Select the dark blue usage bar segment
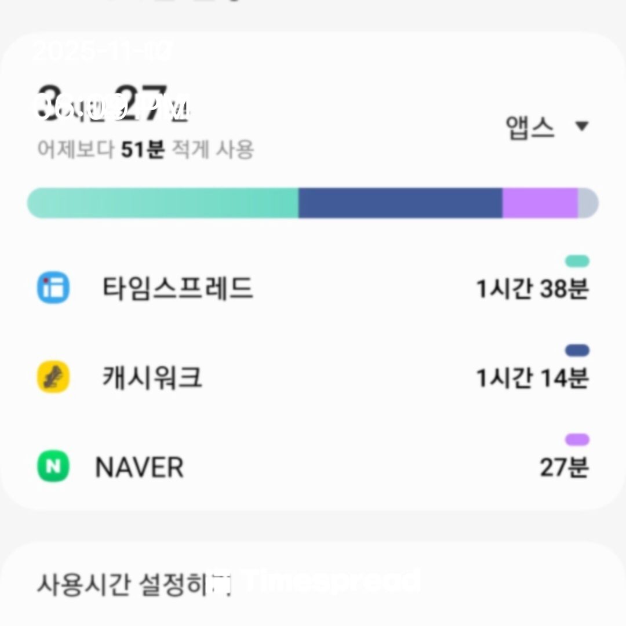The height and width of the screenshot is (626, 626). point(400,203)
